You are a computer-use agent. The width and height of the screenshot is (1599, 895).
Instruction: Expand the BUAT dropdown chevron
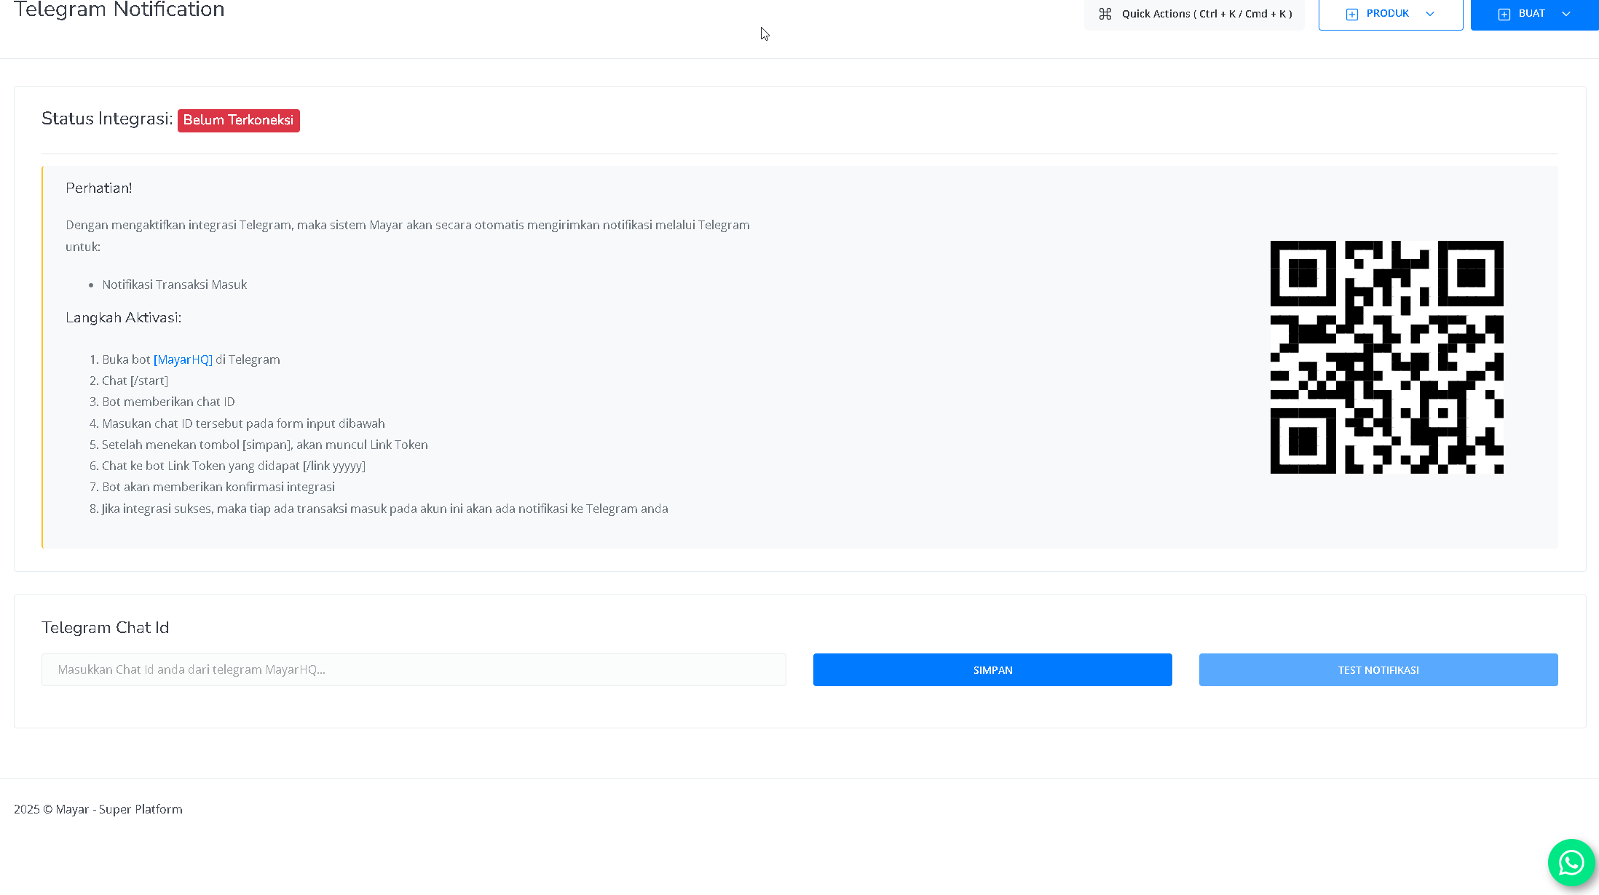(1566, 14)
